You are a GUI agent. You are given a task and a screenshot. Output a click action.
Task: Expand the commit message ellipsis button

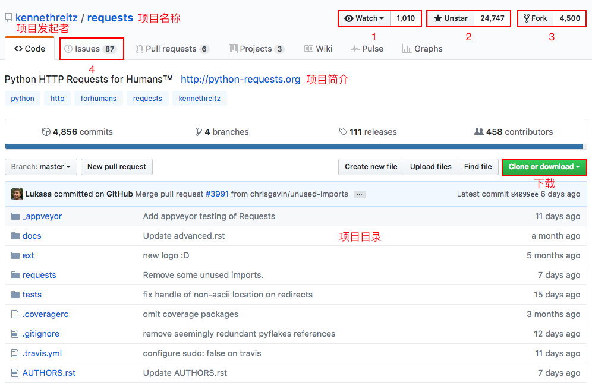click(x=360, y=194)
